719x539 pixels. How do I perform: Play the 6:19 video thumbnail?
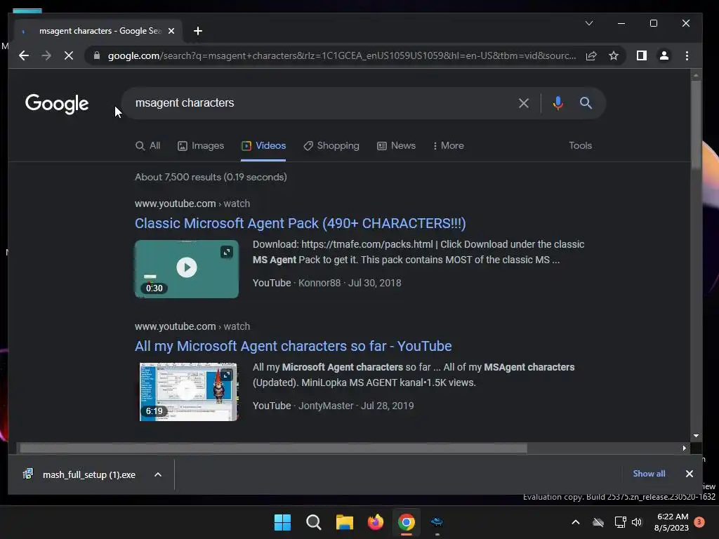(187, 392)
